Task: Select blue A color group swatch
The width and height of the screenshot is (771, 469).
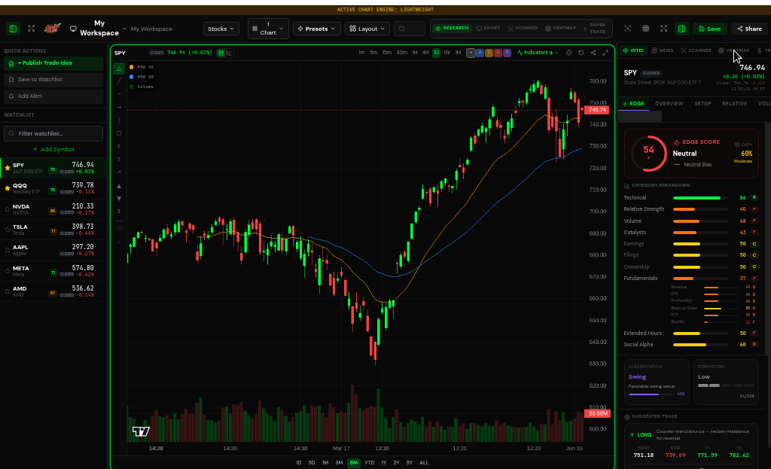Action: [480, 53]
